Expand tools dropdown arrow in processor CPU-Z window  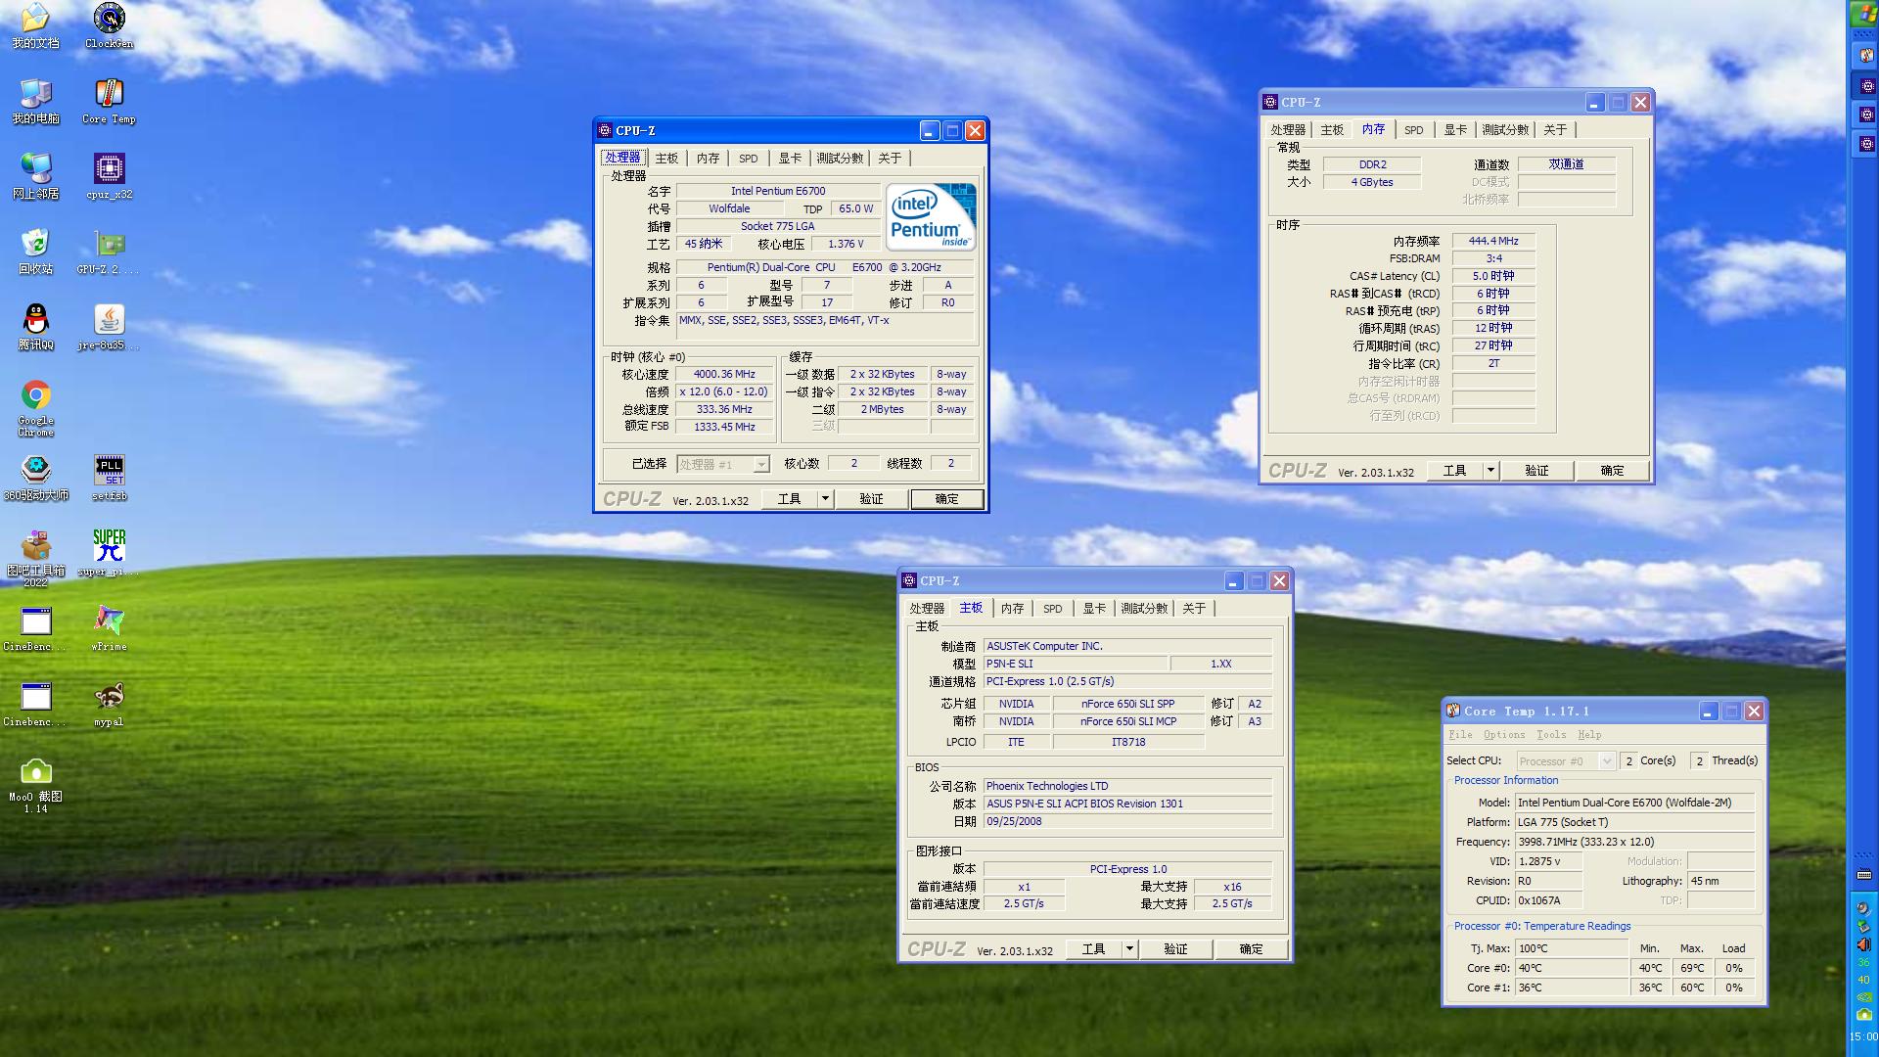point(825,499)
